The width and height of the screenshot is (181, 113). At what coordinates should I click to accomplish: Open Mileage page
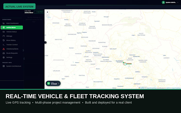12,36
